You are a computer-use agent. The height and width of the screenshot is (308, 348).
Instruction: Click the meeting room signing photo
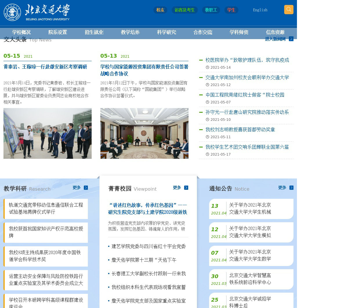[x=144, y=134]
